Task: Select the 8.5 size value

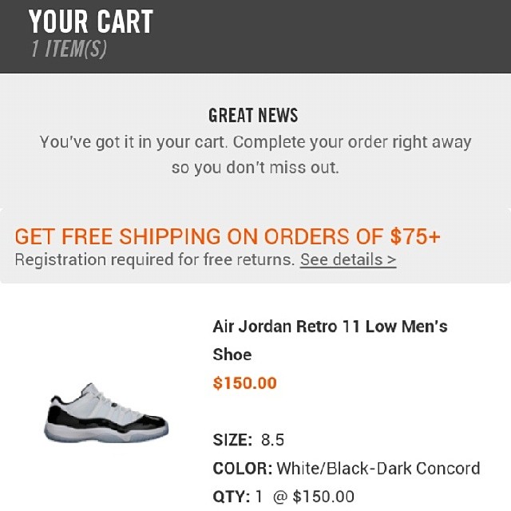Action: [x=272, y=440]
